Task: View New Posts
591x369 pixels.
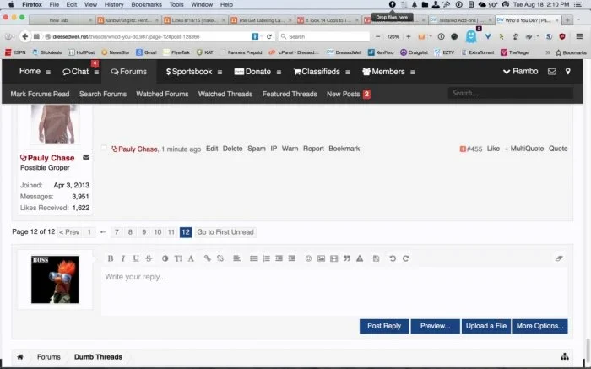Action: coord(344,94)
